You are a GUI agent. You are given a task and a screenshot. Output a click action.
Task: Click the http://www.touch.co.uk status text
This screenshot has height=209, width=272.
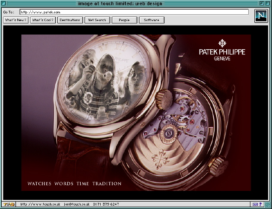click(x=40, y=204)
